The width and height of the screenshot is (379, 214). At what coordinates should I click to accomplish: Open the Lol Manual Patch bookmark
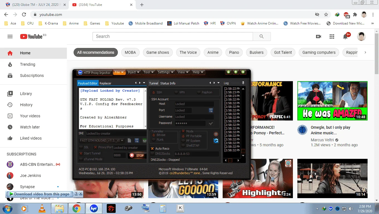tap(183, 23)
